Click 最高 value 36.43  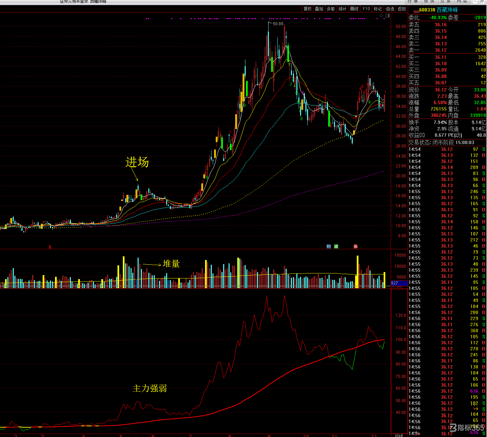pos(480,96)
